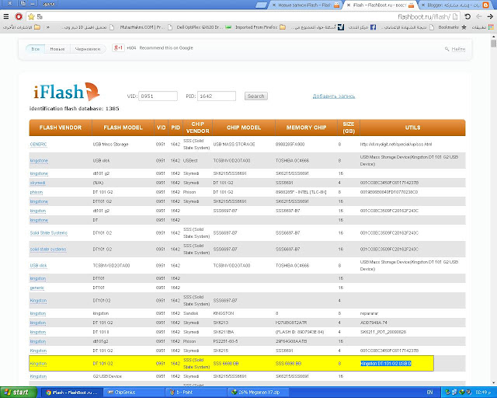Click the translate icon in address bar

pyautogui.click(x=40, y=16)
